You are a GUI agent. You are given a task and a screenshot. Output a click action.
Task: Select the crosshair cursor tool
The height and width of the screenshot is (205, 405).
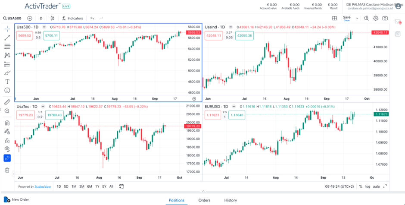click(x=7, y=28)
